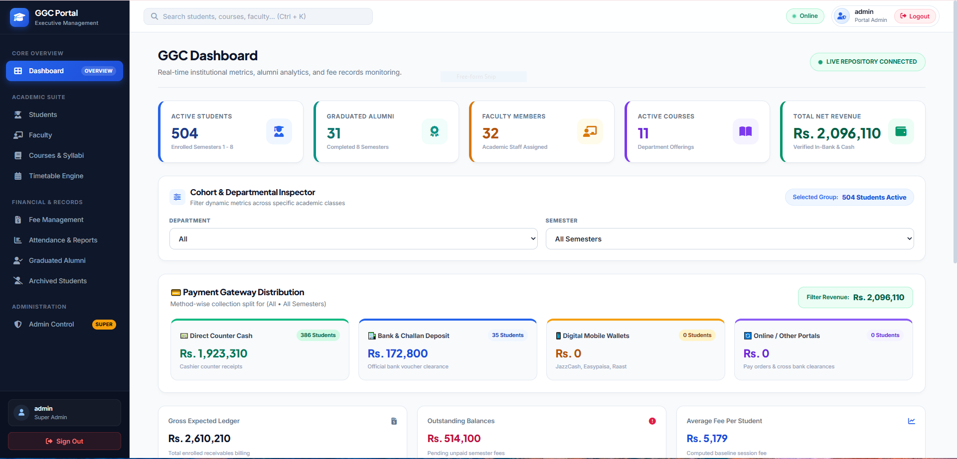Click the Total Net Revenue wallet icon
Image resolution: width=957 pixels, height=459 pixels.
[x=901, y=131]
